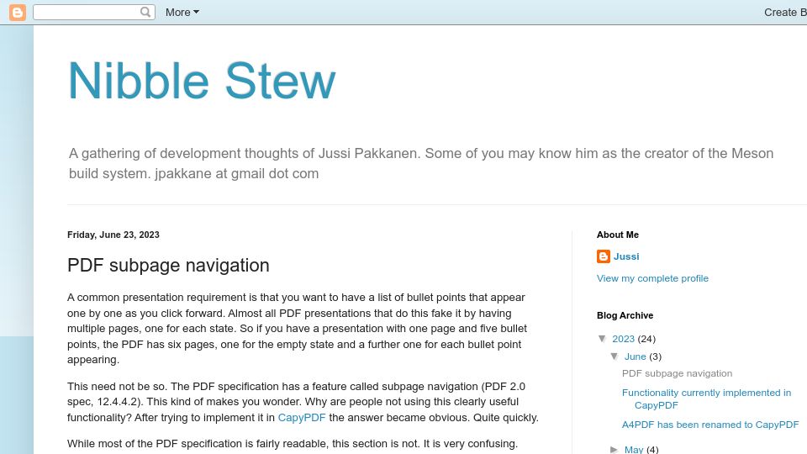
Task: Collapse the June archive triangle
Action: click(614, 356)
